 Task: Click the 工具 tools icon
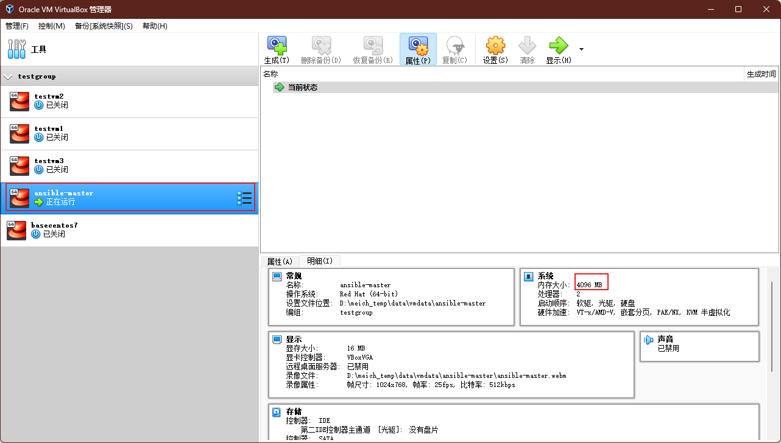[x=16, y=49]
